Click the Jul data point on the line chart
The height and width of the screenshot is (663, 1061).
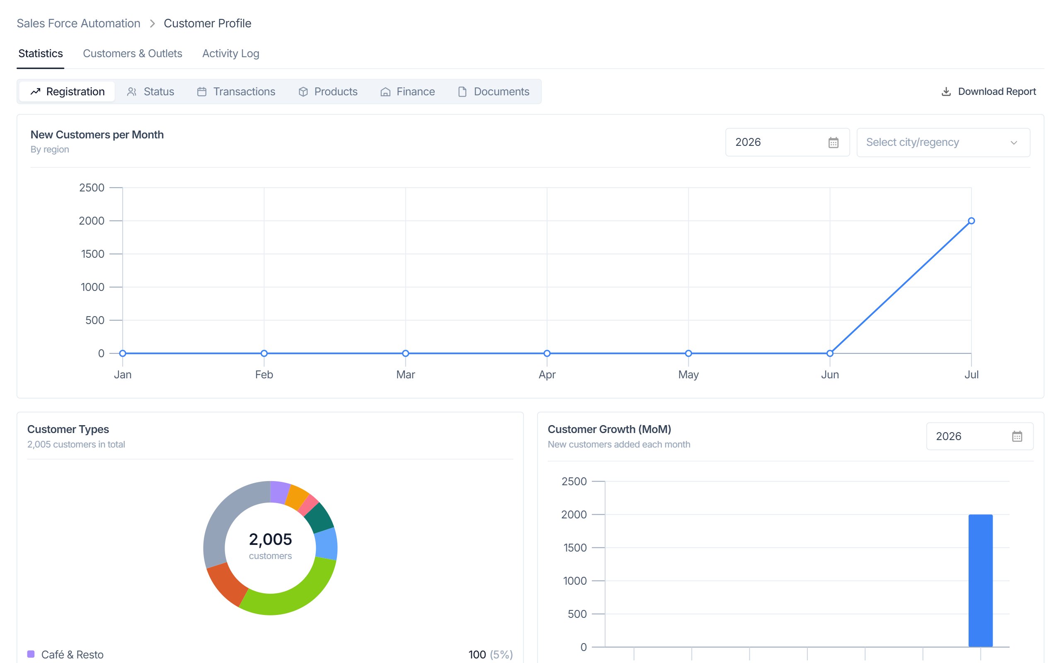[x=971, y=220]
